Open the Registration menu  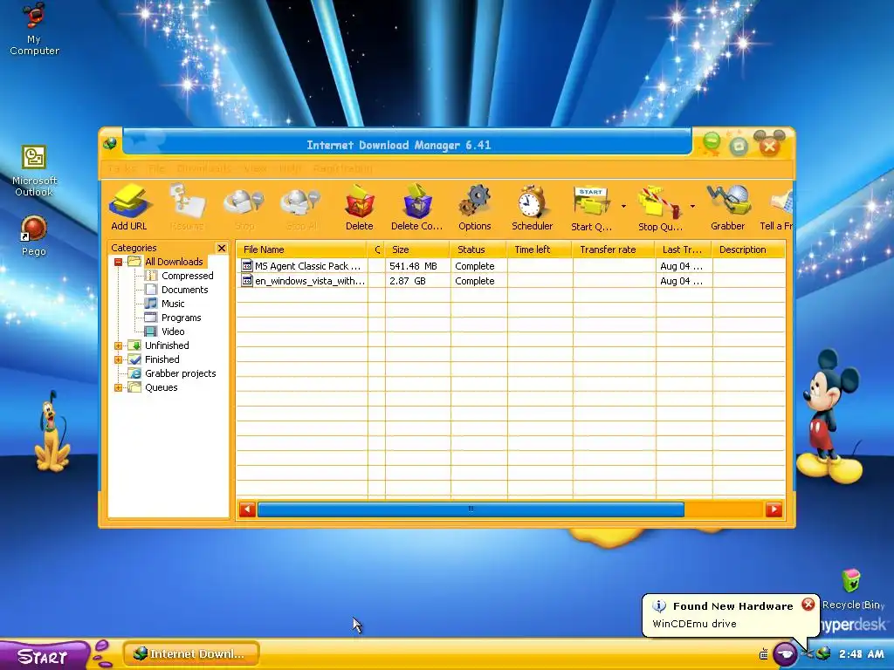point(342,168)
